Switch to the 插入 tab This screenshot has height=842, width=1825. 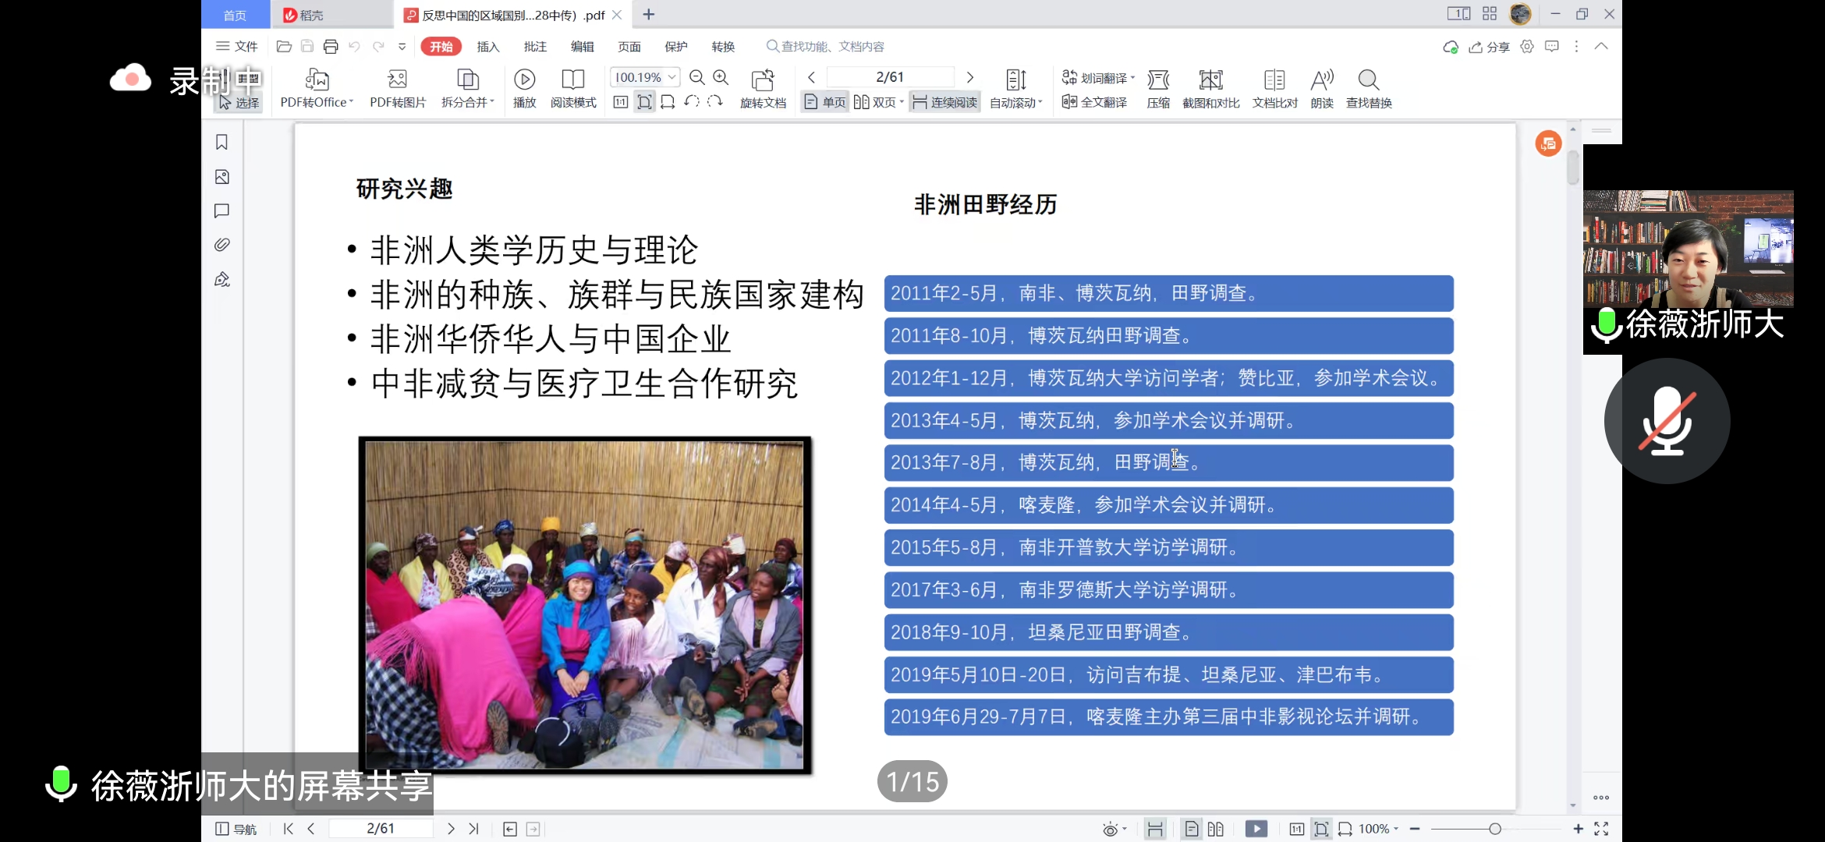point(488,47)
